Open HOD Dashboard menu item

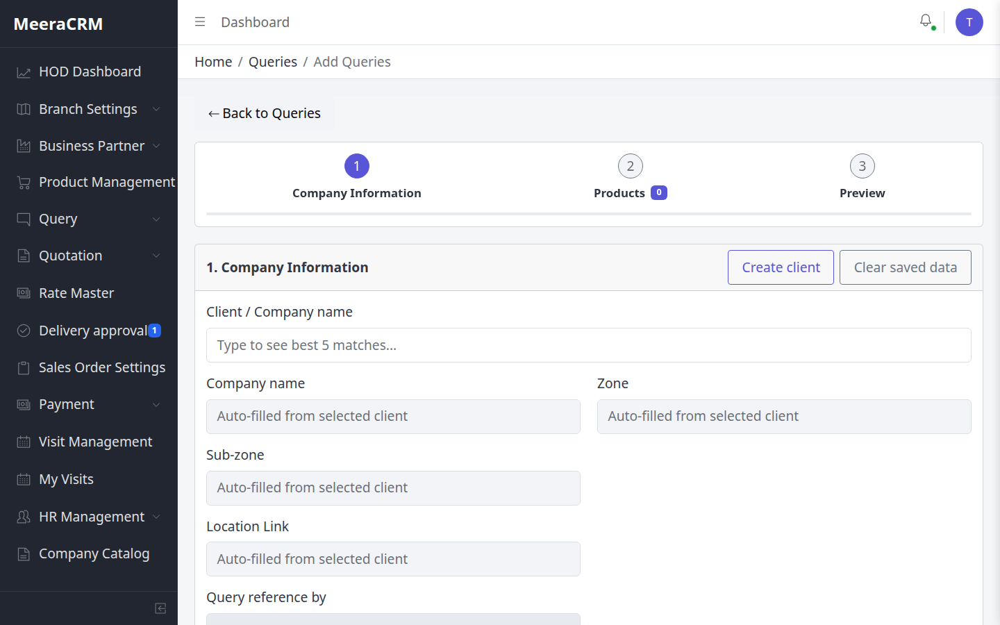[x=89, y=72]
